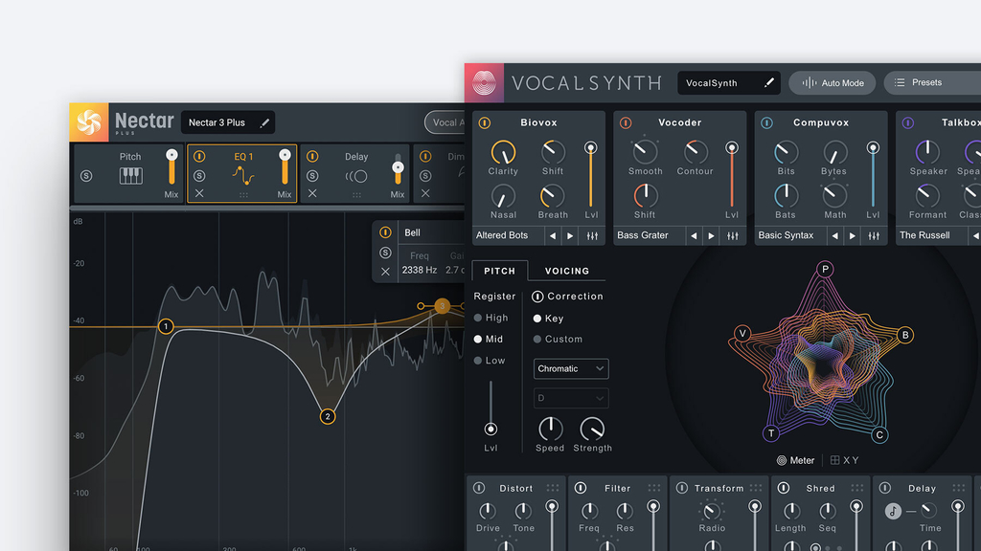Open the Pitch module piano keyboard icon

[x=130, y=176]
